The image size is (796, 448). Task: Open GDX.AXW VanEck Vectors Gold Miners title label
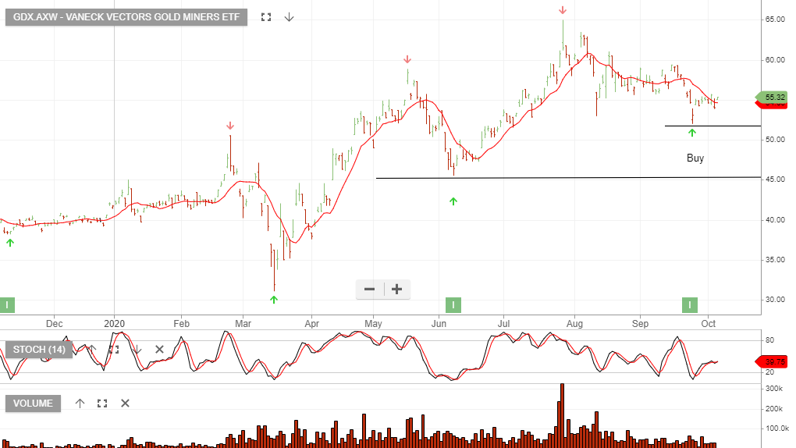coord(126,17)
